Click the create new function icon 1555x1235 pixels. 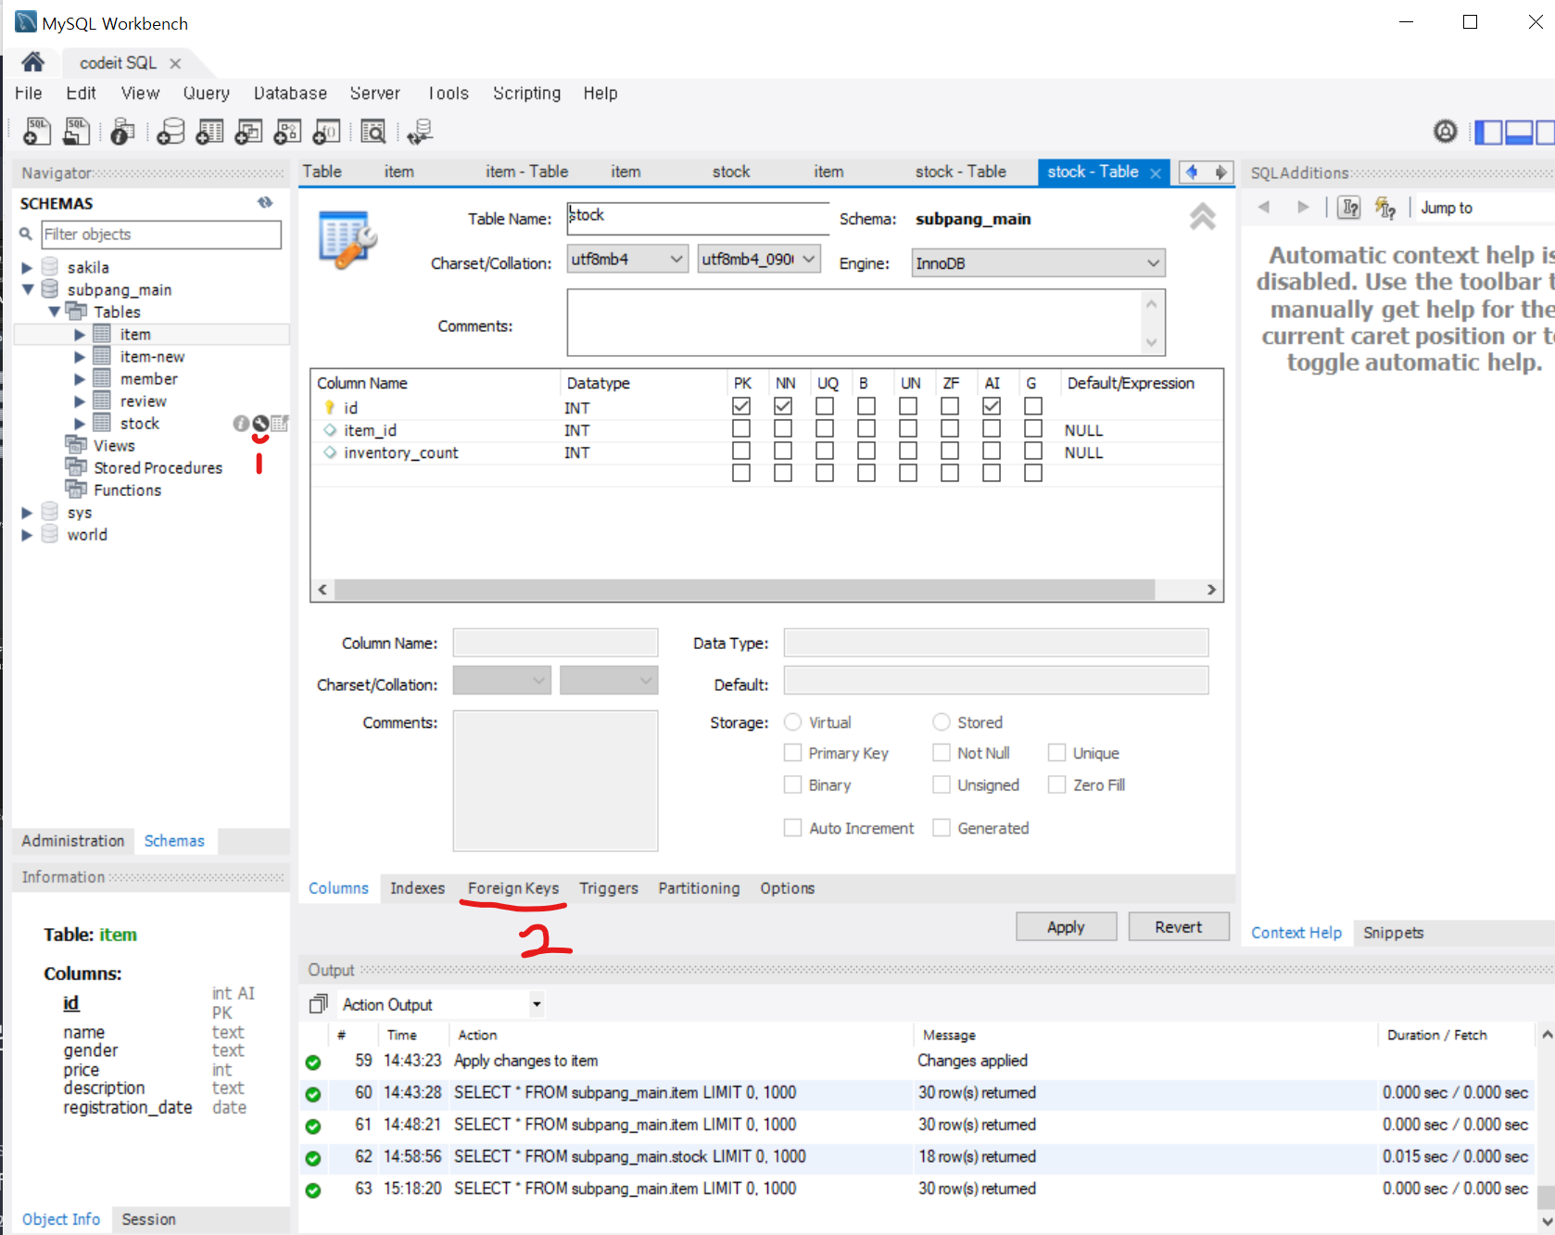click(x=326, y=132)
